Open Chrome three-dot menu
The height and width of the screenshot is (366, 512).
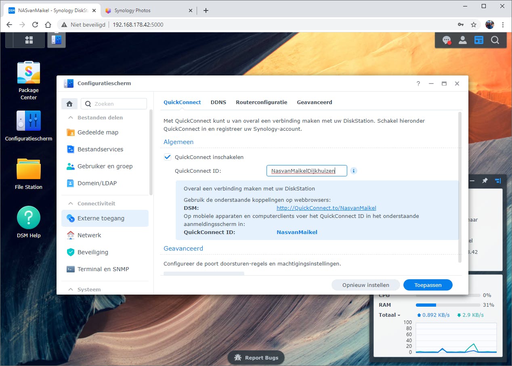[x=503, y=25]
